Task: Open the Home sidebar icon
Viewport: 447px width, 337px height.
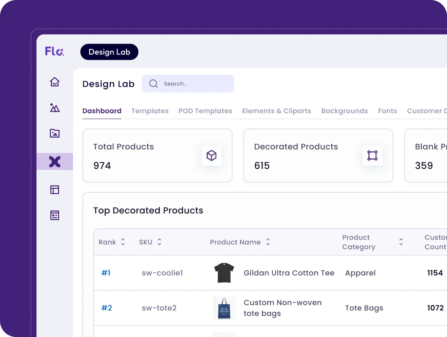Action: coord(54,82)
